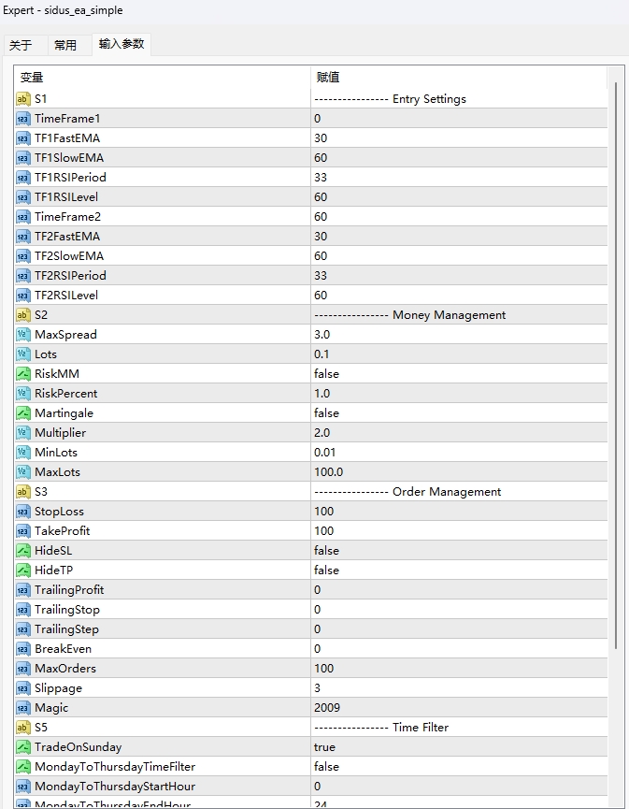Image resolution: width=629 pixels, height=809 pixels.
Task: Click the Lots value 0.1
Action: 322,354
